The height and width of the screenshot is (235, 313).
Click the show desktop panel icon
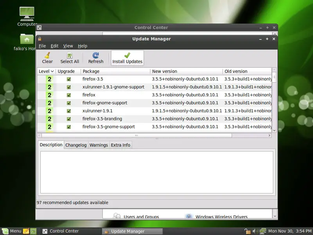33,231
